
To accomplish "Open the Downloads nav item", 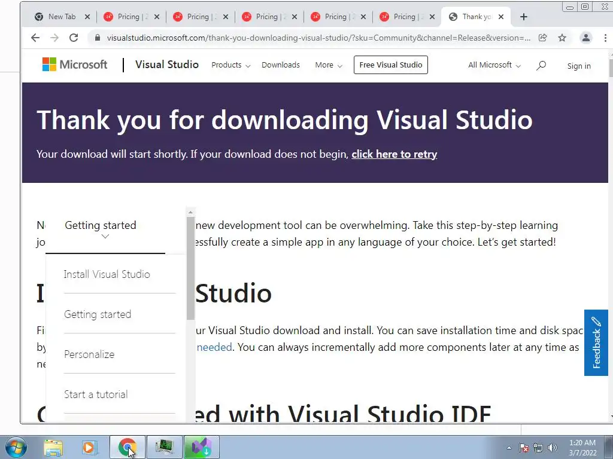I will pos(281,65).
